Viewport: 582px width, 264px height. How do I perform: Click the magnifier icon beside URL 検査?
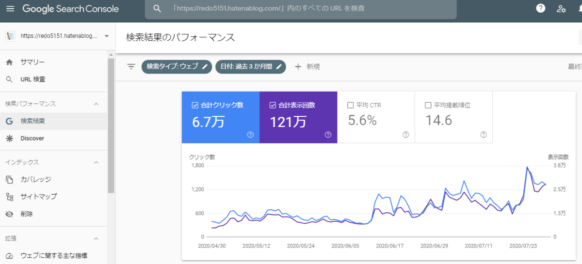[x=9, y=79]
